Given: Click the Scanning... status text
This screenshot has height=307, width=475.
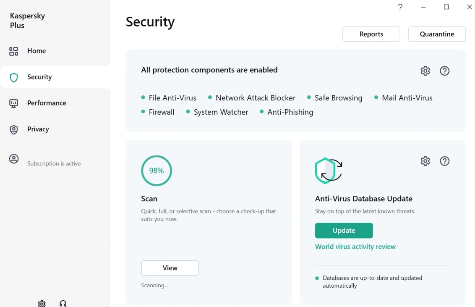Looking at the screenshot, I should click(154, 286).
